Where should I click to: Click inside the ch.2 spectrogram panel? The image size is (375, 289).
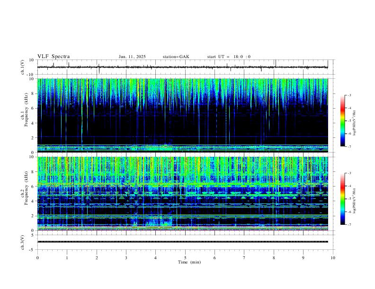pos(182,194)
